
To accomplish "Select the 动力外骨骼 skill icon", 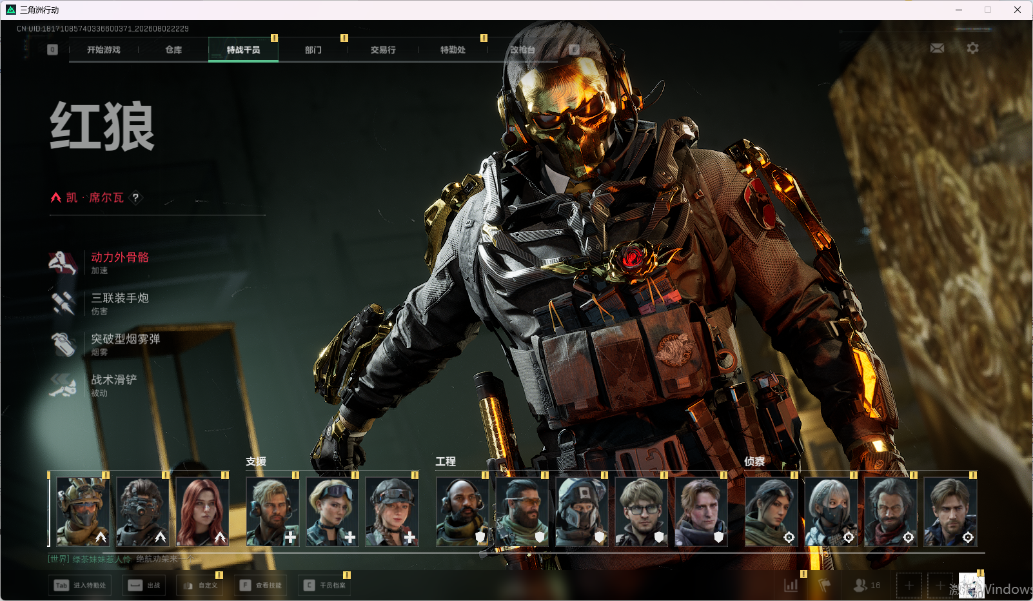I will 63,262.
